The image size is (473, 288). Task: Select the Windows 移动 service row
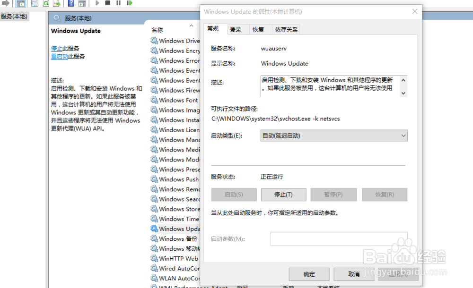(175, 248)
